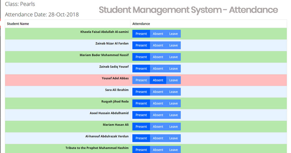Mark Khawla Faisal Abdullah Al-samini as Absent
This screenshot has width=291, height=153.
click(158, 34)
